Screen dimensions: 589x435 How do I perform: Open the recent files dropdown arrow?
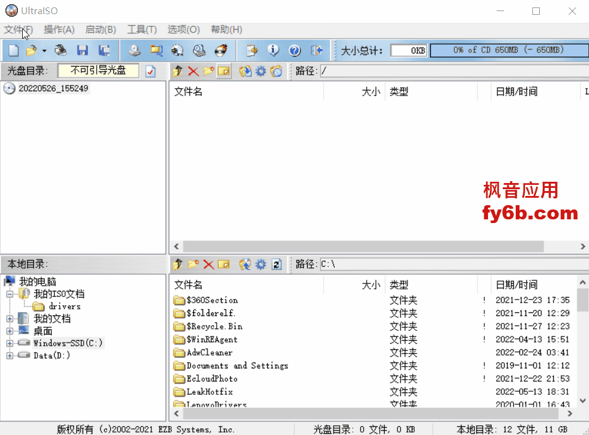(44, 51)
